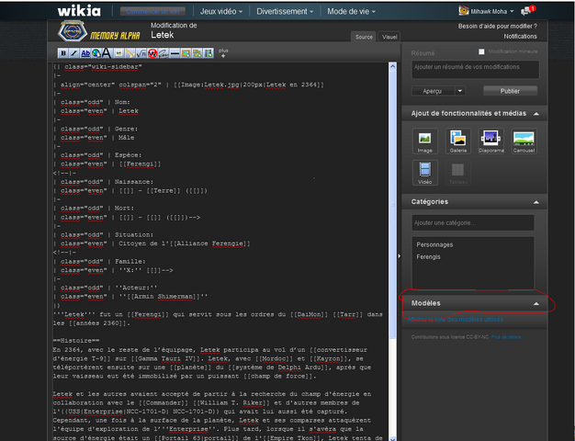The image size is (575, 441).
Task: Click the nowiki ignore-formatting icon
Action: [x=152, y=53]
